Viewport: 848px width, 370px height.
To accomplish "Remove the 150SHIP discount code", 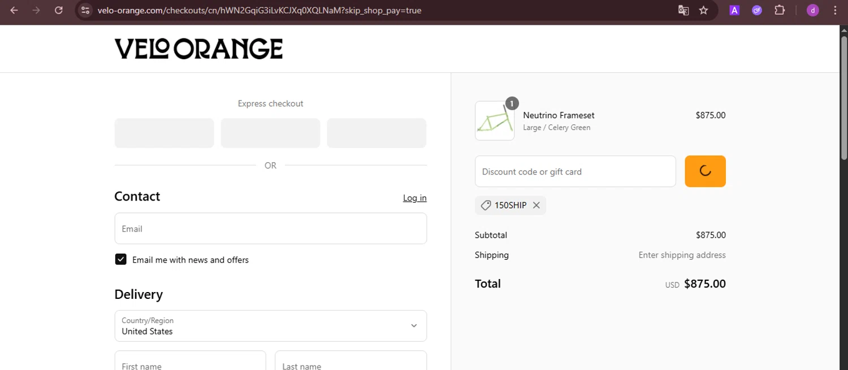I will point(537,206).
